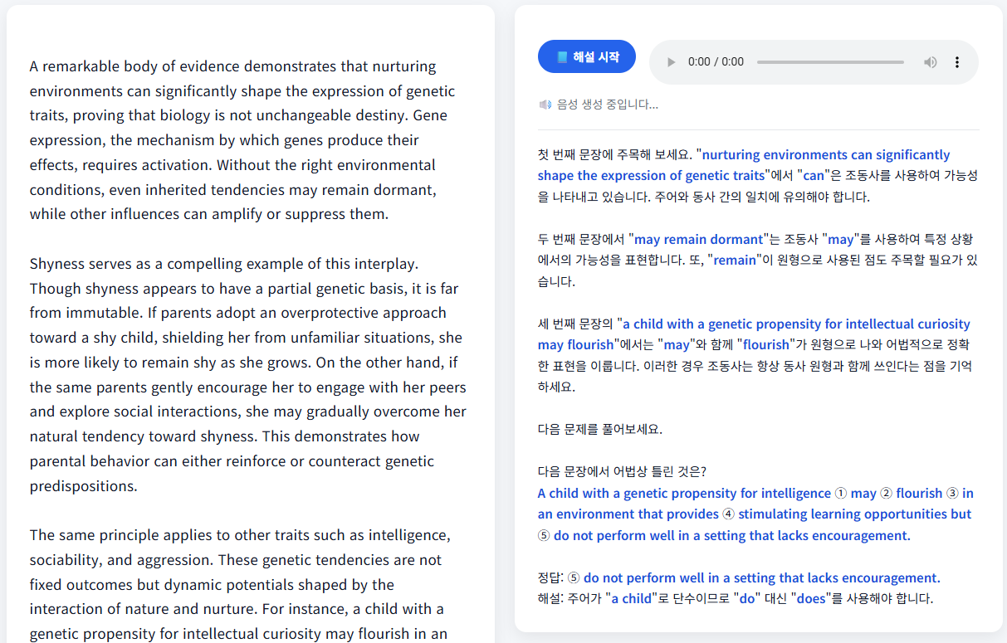Image resolution: width=1007 pixels, height=643 pixels.
Task: Click the passage paragraph starting "A remarkable body"
Action: [242, 140]
